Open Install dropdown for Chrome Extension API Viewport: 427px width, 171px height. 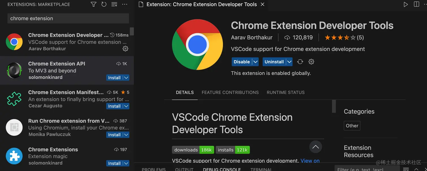click(126, 78)
